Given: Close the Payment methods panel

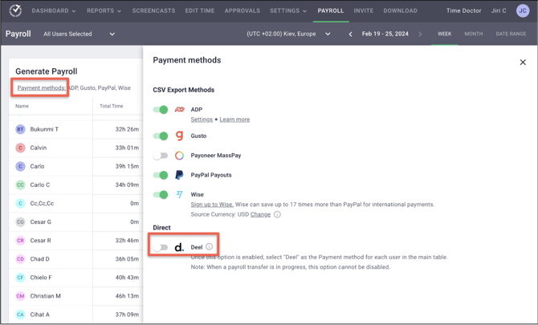Looking at the screenshot, I should 523,62.
